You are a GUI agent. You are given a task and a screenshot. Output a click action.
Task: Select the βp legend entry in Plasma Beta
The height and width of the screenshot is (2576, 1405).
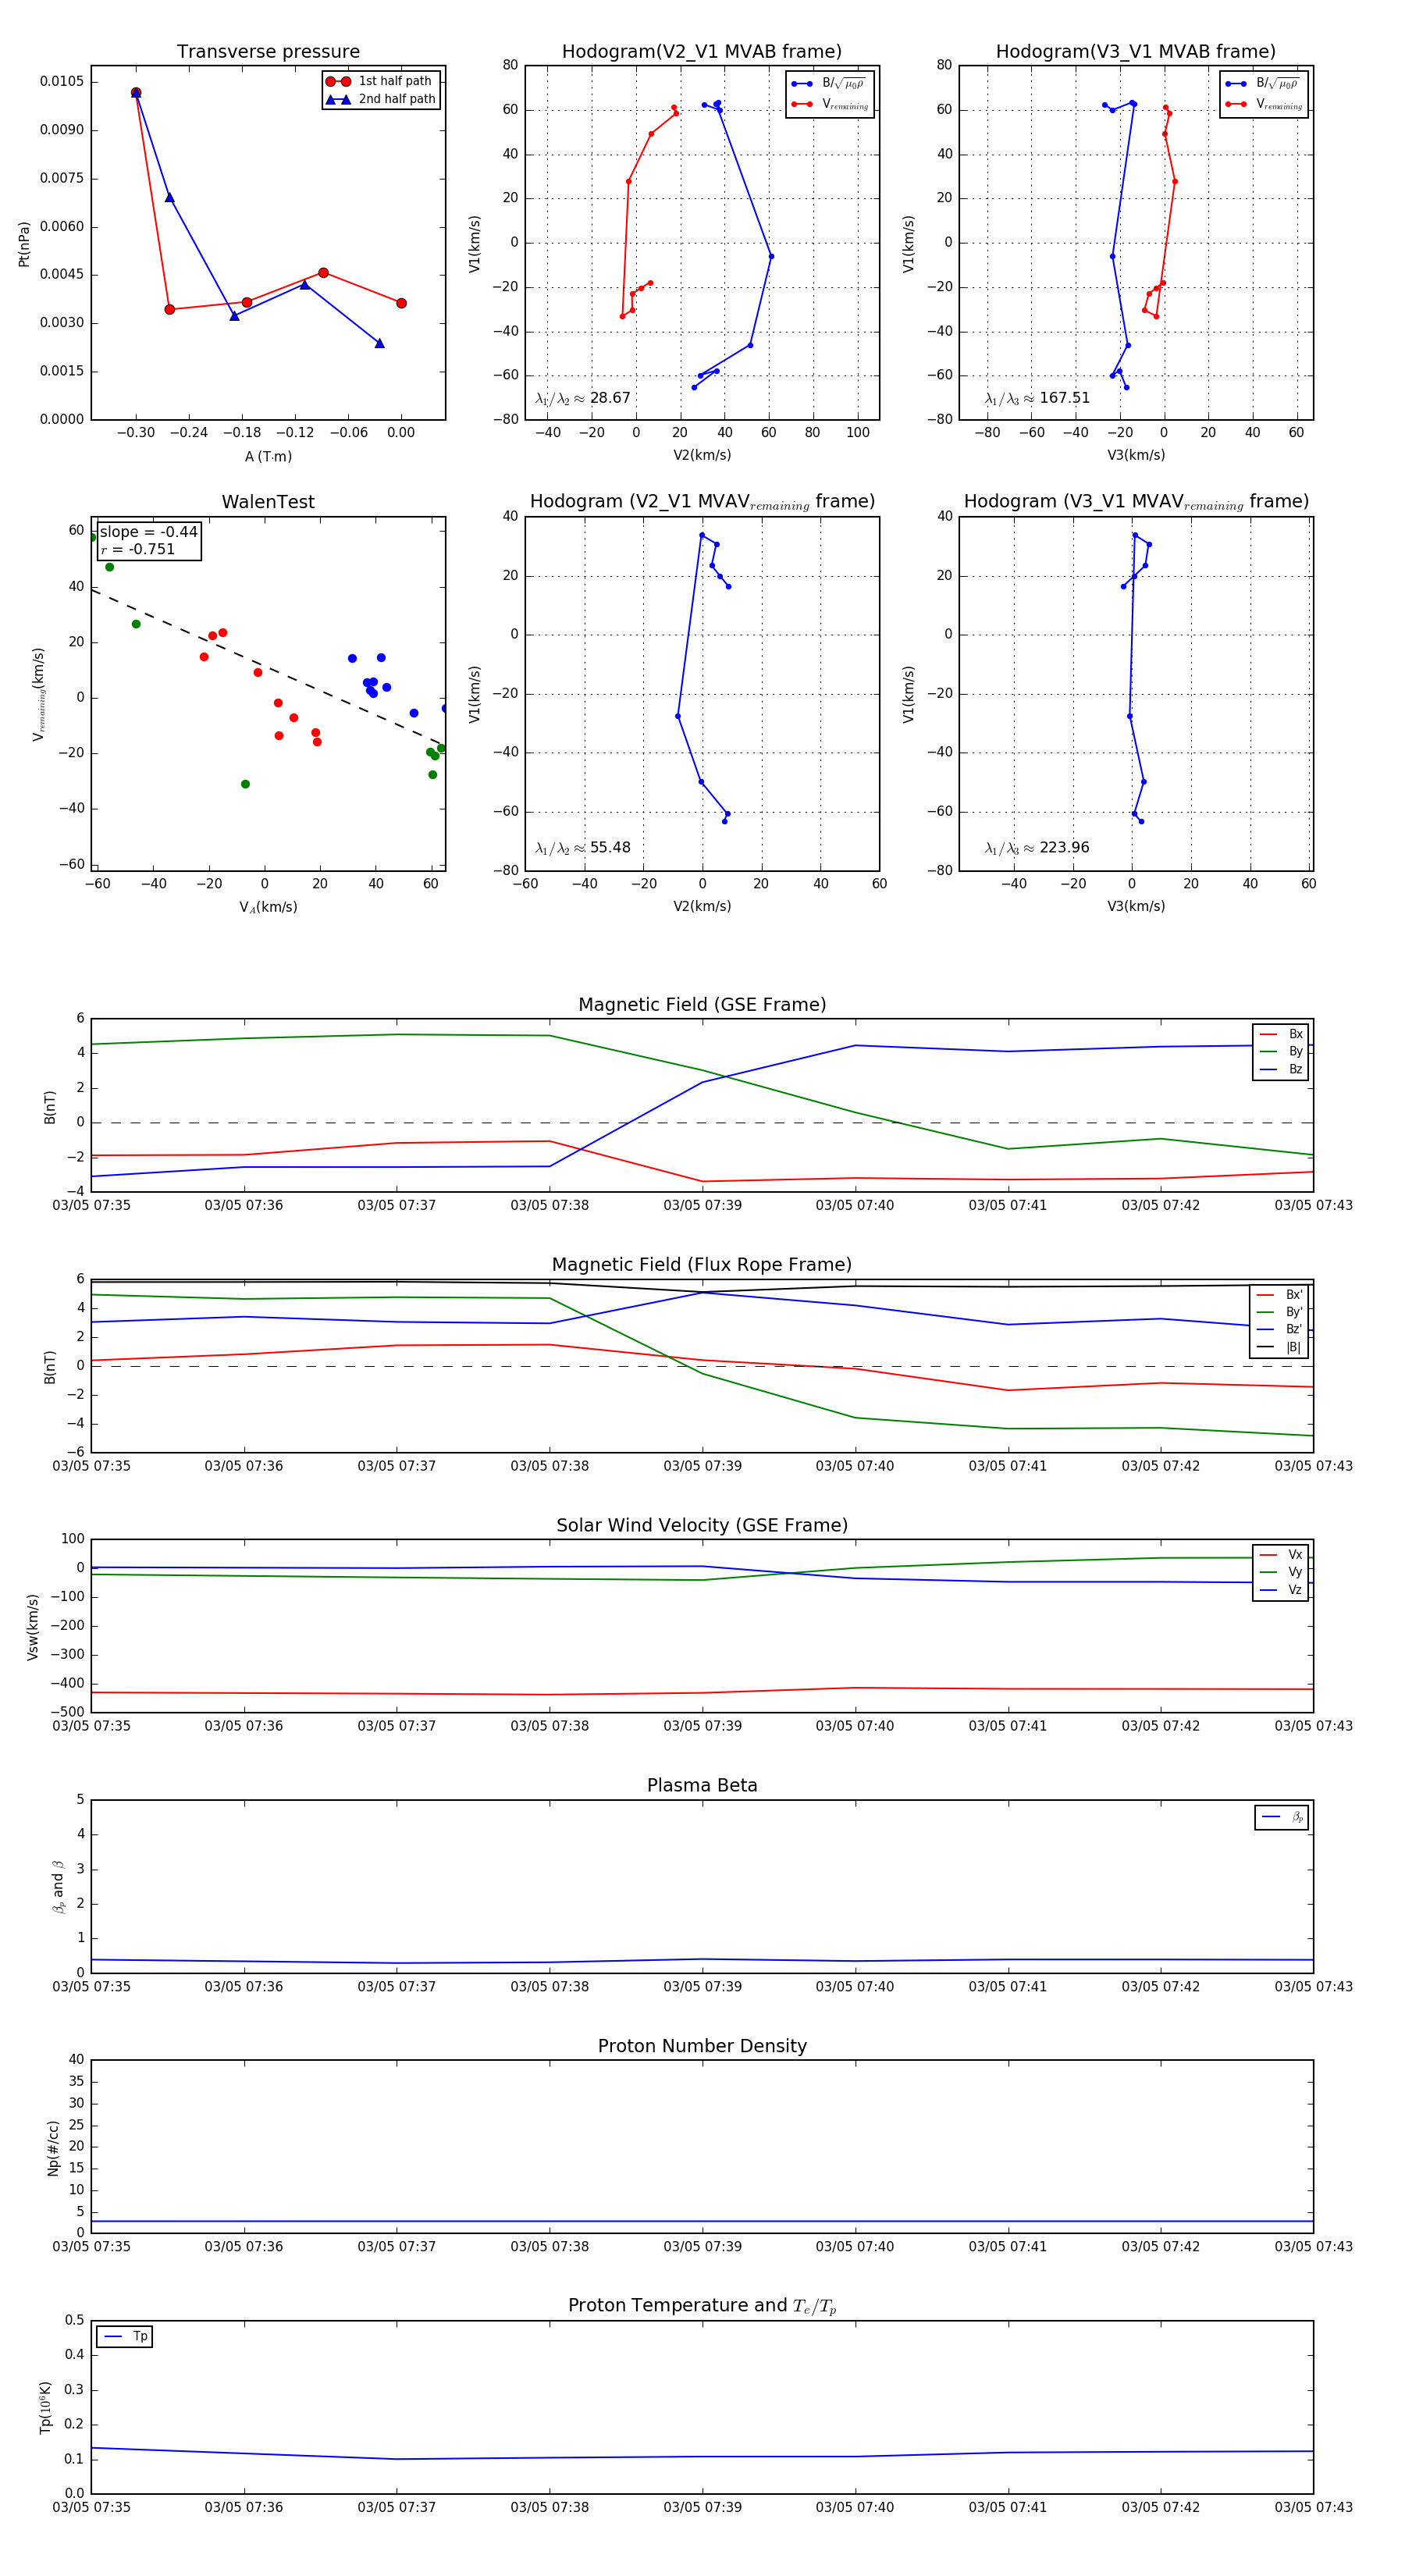point(1282,1817)
